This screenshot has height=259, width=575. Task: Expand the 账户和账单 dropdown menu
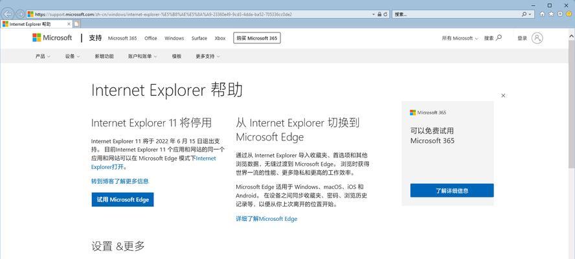pos(142,56)
